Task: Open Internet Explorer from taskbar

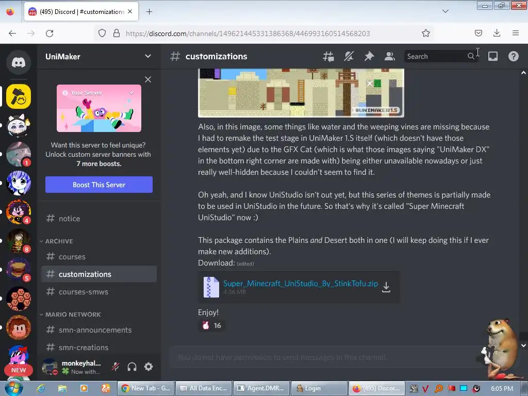Action: point(41,388)
